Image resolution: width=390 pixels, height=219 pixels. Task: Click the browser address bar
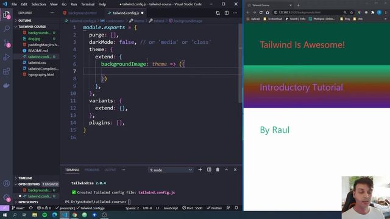(308, 12)
